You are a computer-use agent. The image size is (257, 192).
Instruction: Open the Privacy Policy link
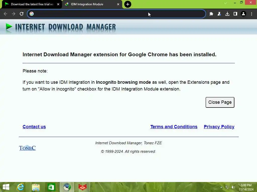click(219, 127)
